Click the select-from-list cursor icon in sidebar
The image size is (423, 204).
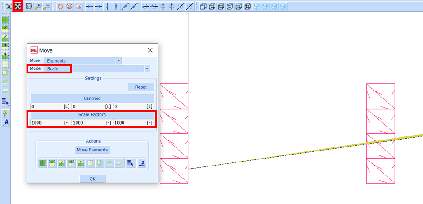[x=5, y=102]
